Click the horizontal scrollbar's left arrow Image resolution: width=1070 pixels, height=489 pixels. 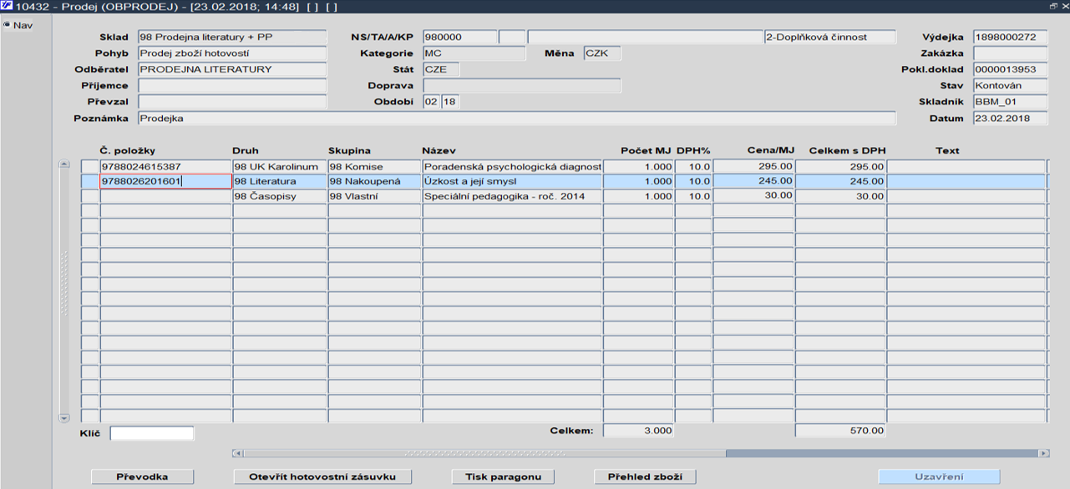pyautogui.click(x=238, y=453)
